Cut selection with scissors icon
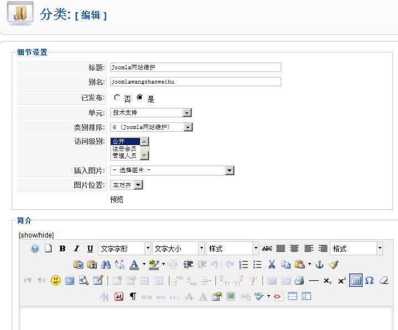The image size is (398, 330). coord(272,265)
